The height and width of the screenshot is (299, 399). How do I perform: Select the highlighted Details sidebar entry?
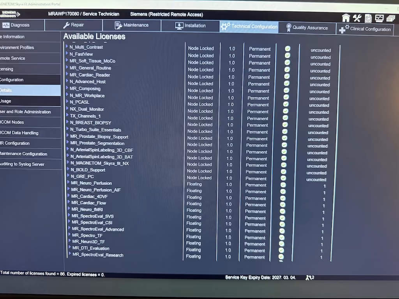coord(30,90)
